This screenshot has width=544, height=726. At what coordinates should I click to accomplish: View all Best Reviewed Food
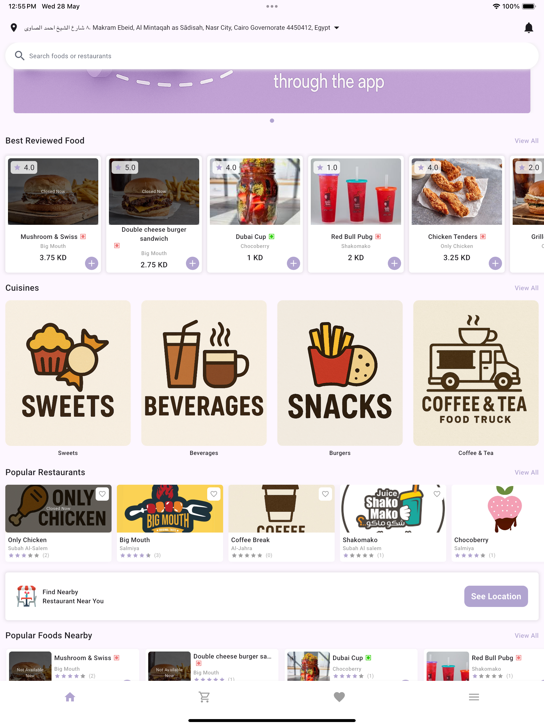pyautogui.click(x=526, y=141)
